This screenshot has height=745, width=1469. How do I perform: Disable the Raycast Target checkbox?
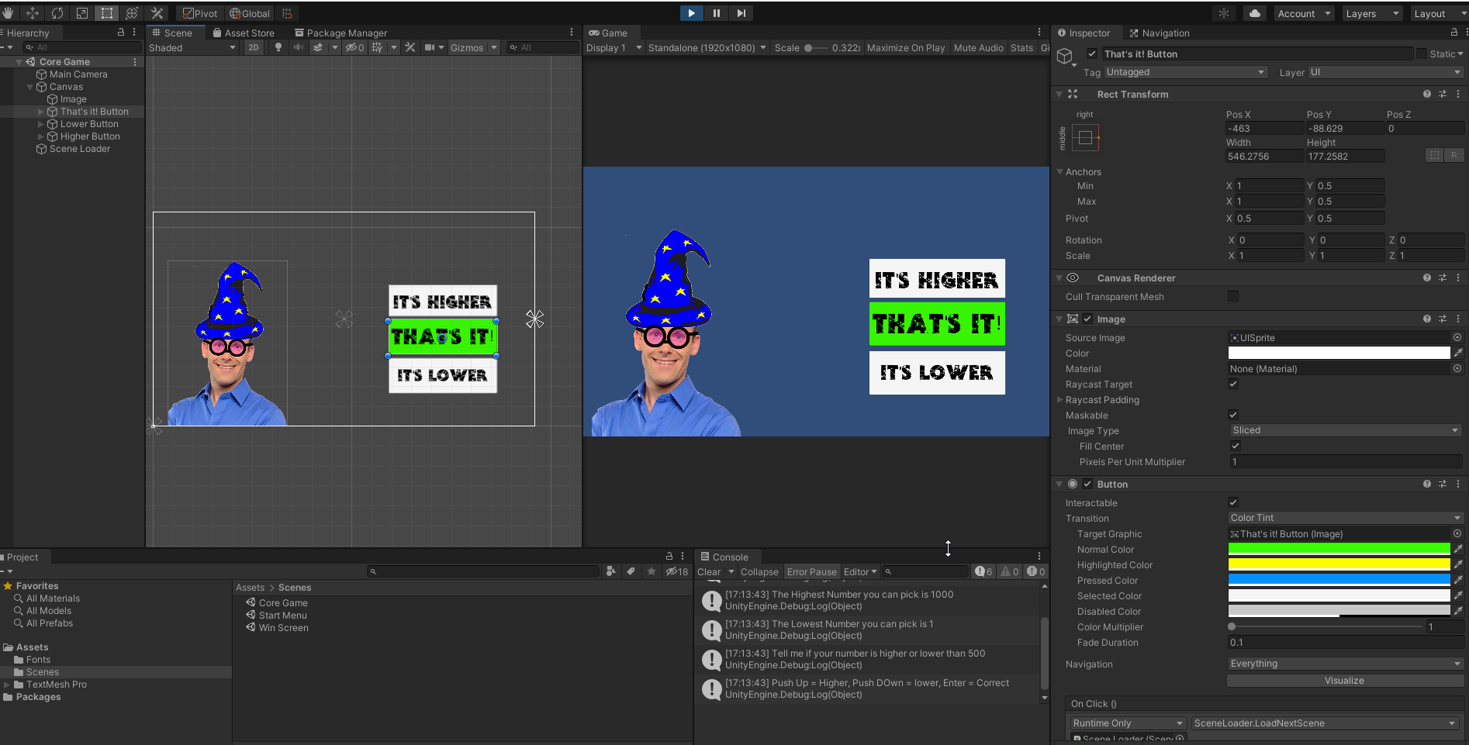tap(1233, 384)
